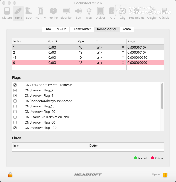176x182 pixels.
Task: Toggle CNAlterAppertureRequirements checkbox
Action: [x=15, y=85]
